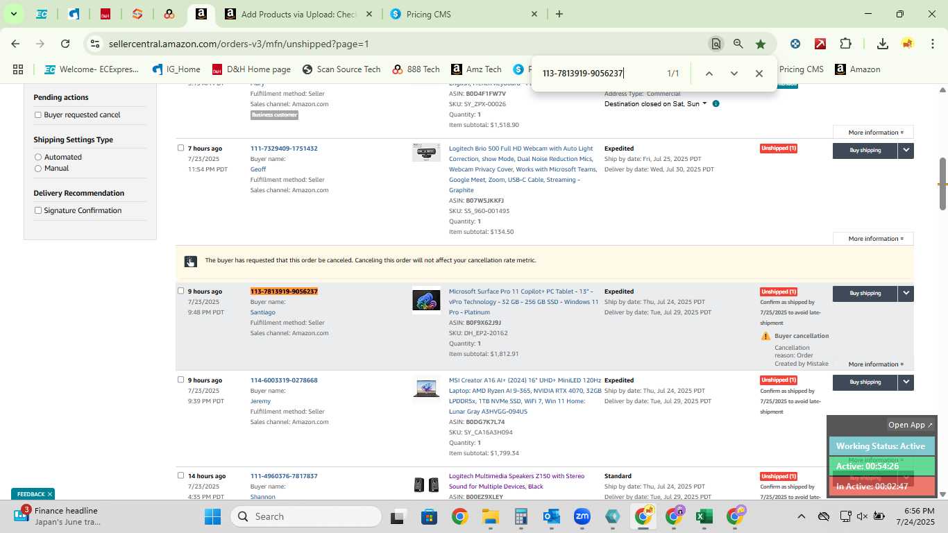Open a new browser tab

point(559,14)
